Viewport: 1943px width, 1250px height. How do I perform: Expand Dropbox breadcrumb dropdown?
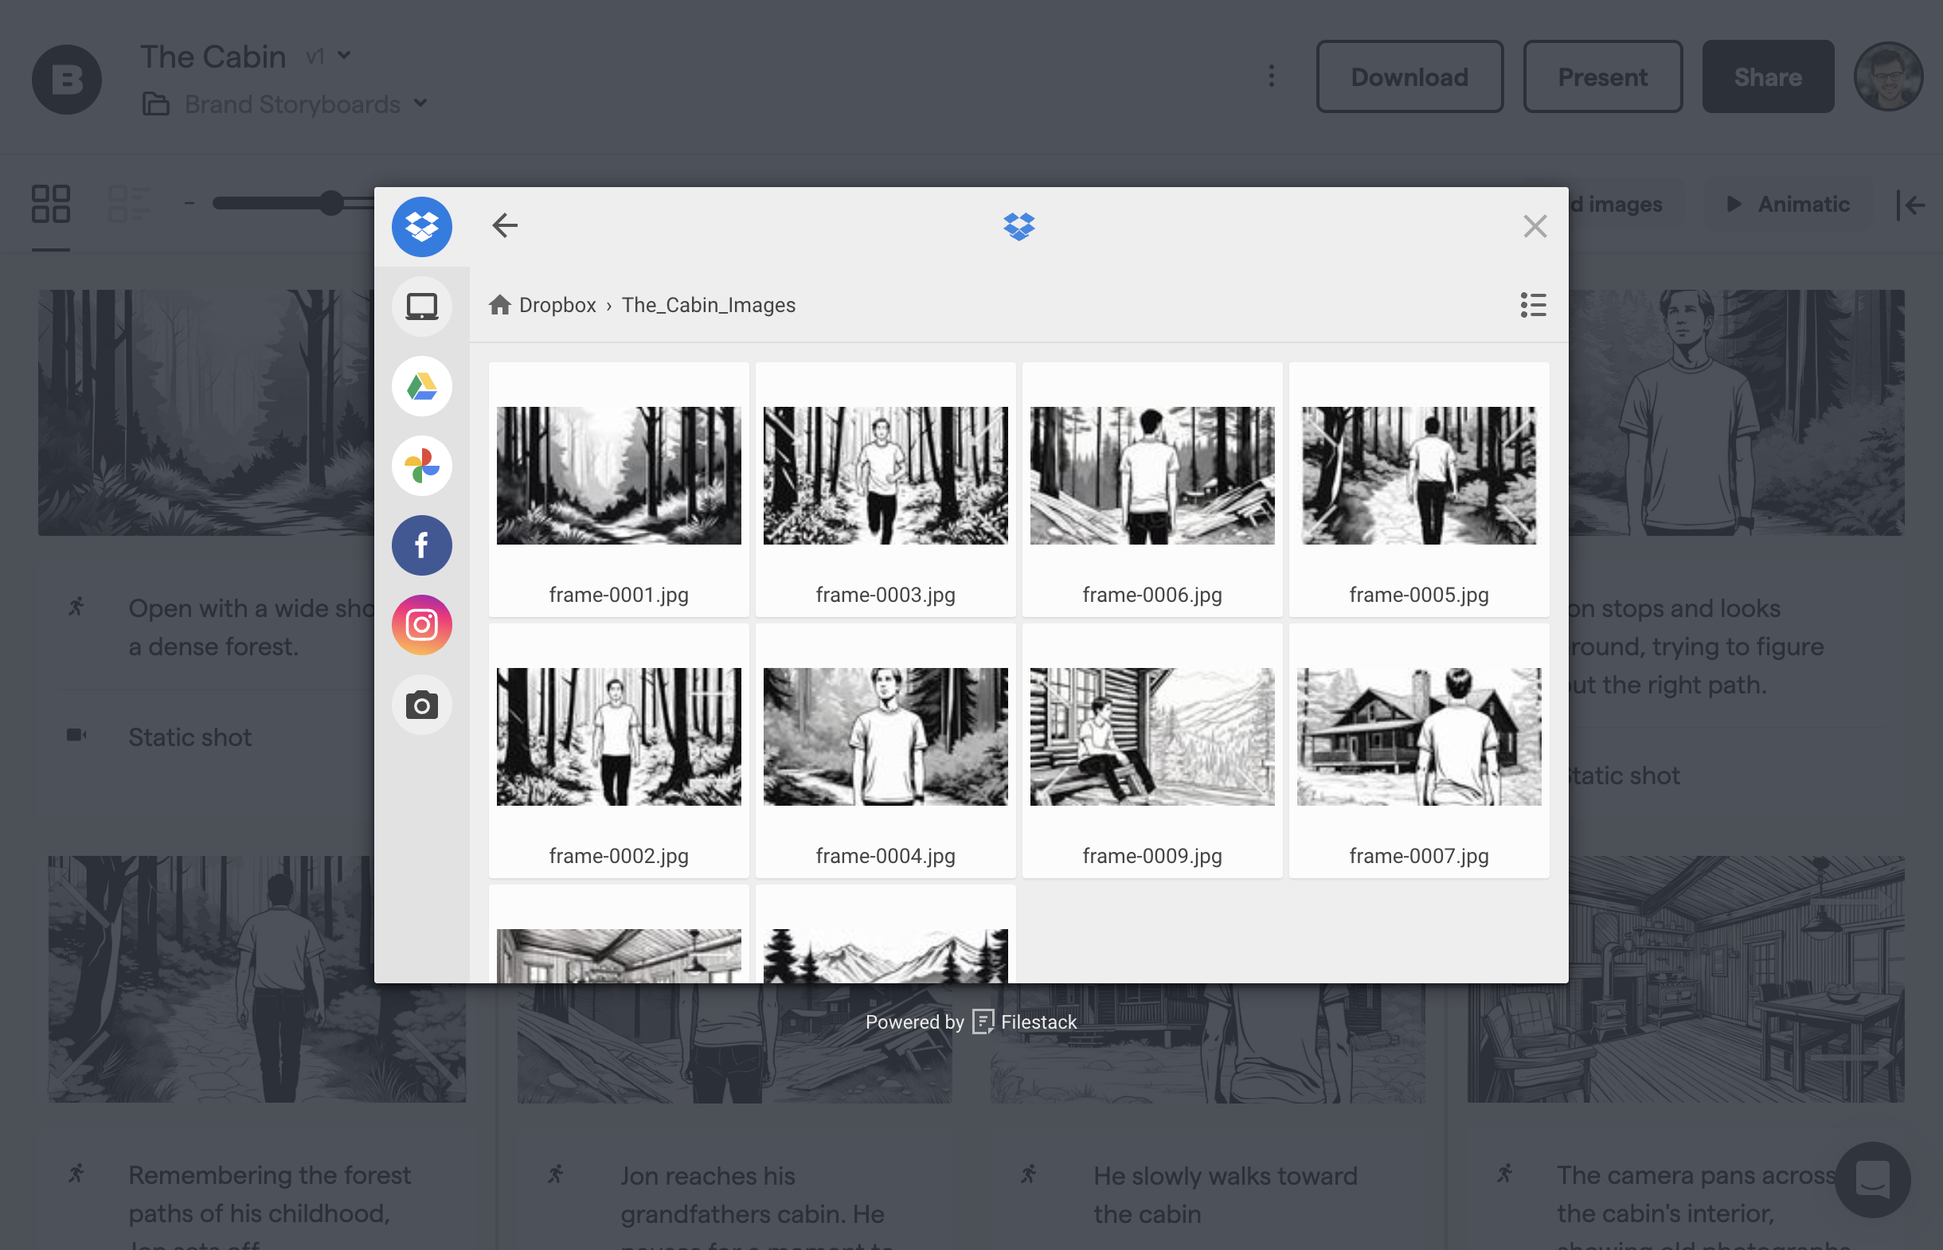[557, 304]
